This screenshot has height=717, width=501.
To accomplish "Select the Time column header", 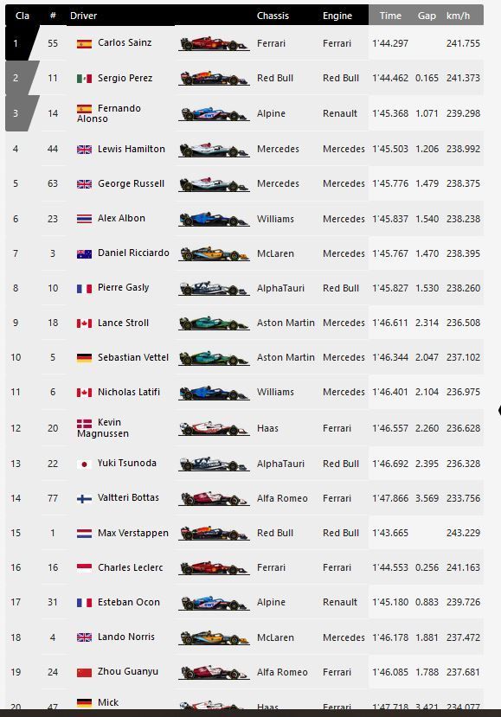I will (390, 16).
